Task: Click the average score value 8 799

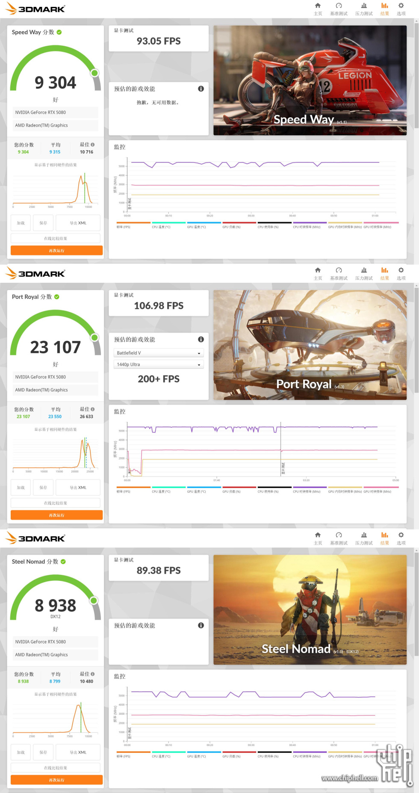Action: coord(55,681)
